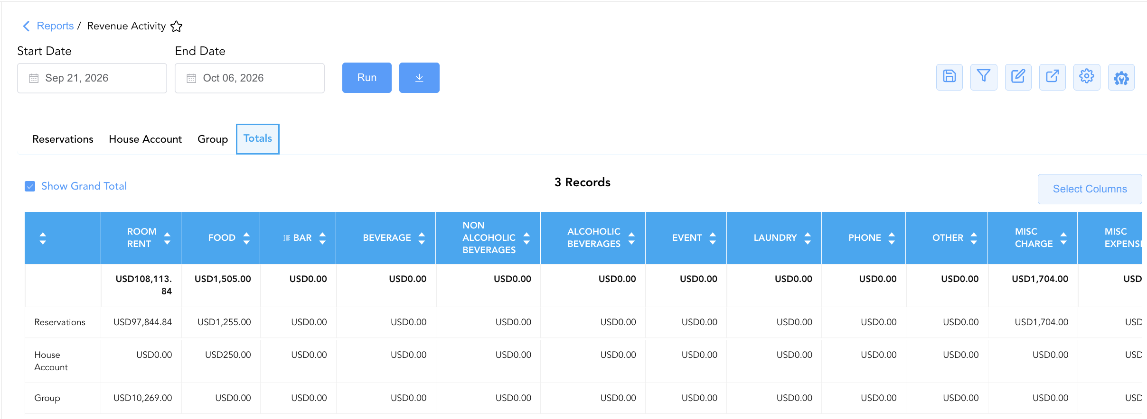Click the House Account row label
This screenshot has height=419, width=1147.
(51, 361)
